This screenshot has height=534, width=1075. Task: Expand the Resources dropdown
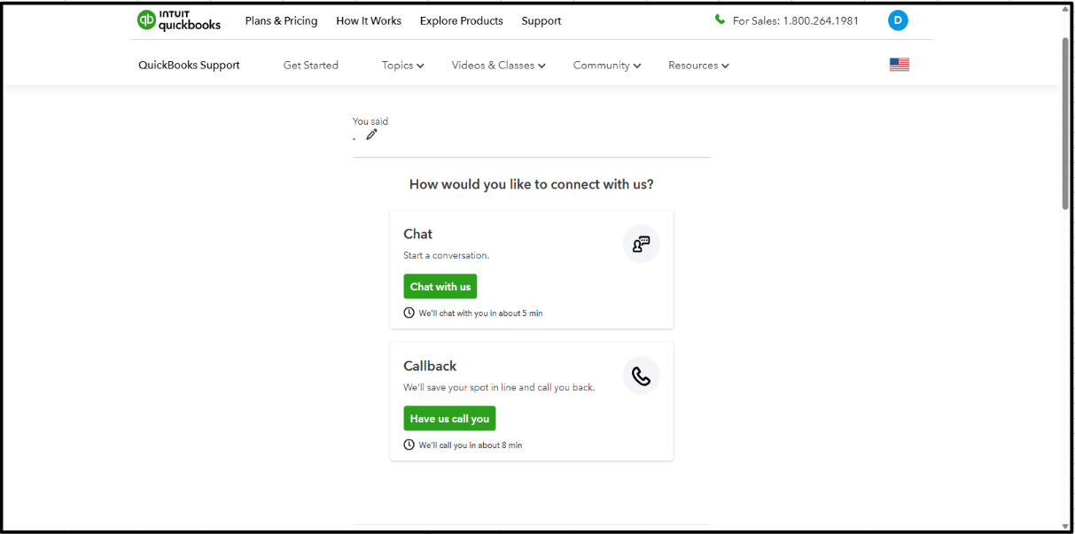point(698,66)
